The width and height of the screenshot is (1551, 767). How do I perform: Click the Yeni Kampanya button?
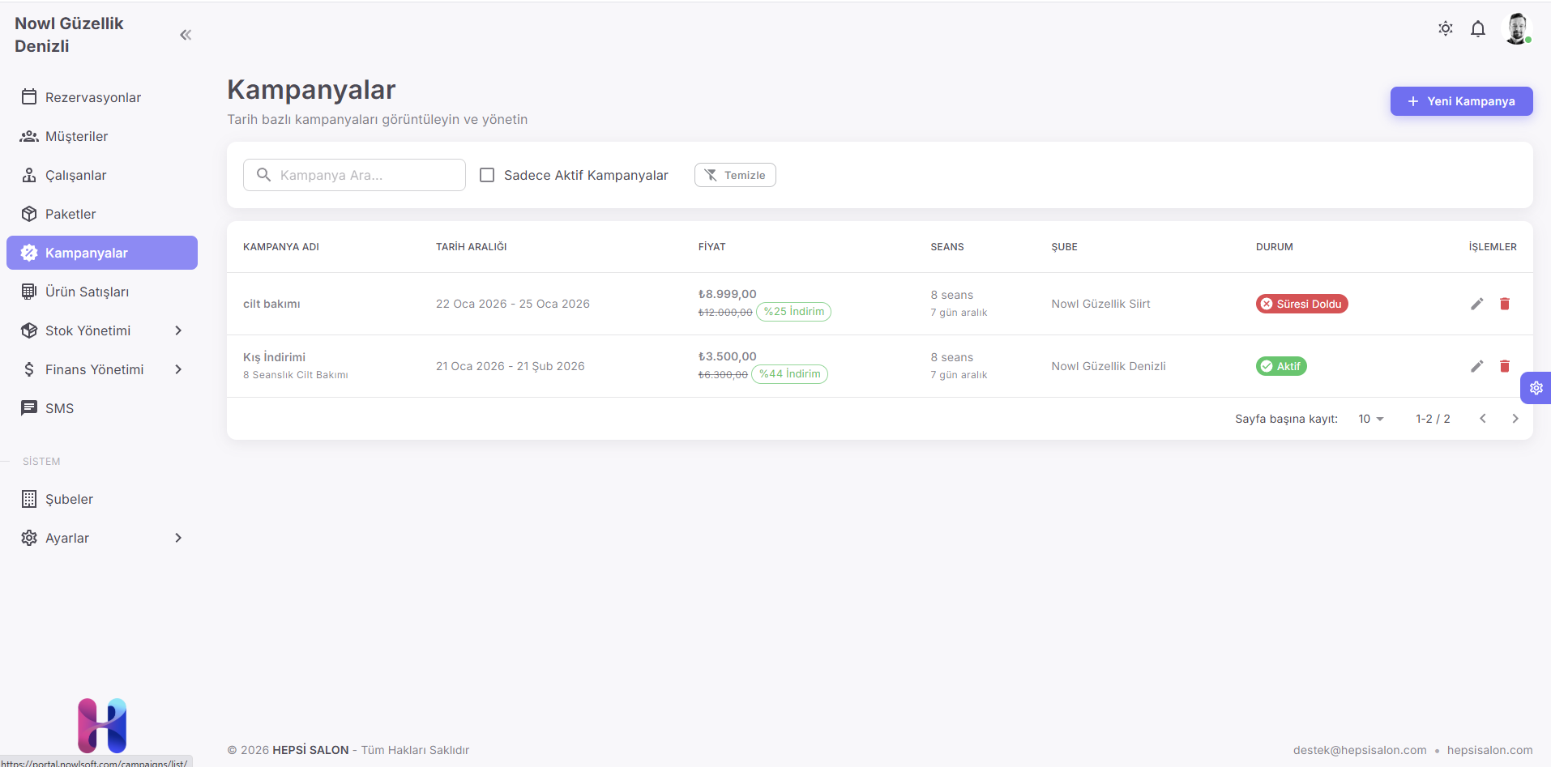(1461, 101)
